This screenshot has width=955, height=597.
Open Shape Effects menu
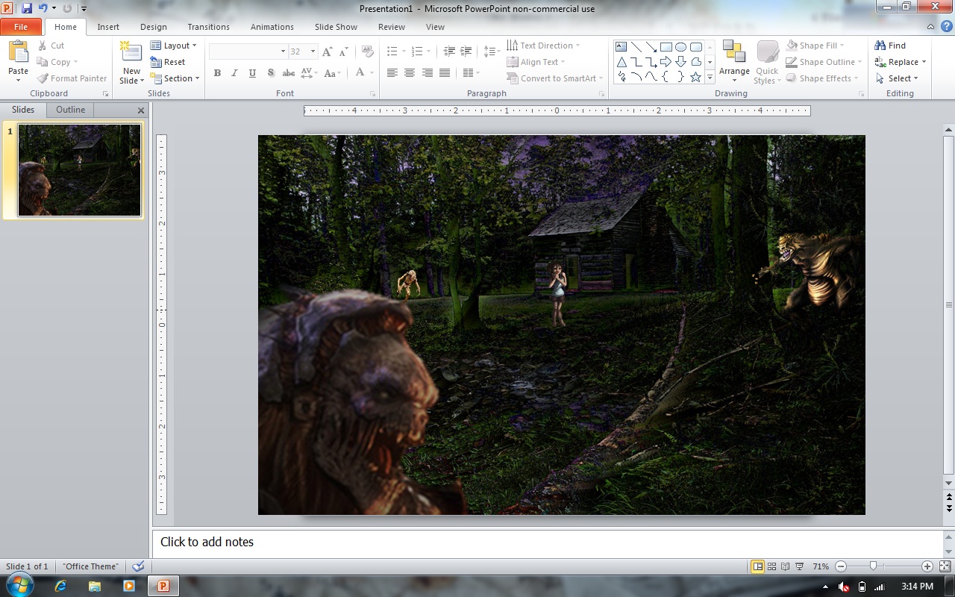pos(821,78)
